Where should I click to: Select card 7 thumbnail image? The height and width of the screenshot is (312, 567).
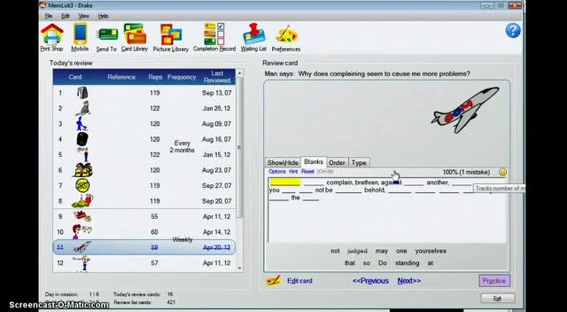pyautogui.click(x=83, y=186)
